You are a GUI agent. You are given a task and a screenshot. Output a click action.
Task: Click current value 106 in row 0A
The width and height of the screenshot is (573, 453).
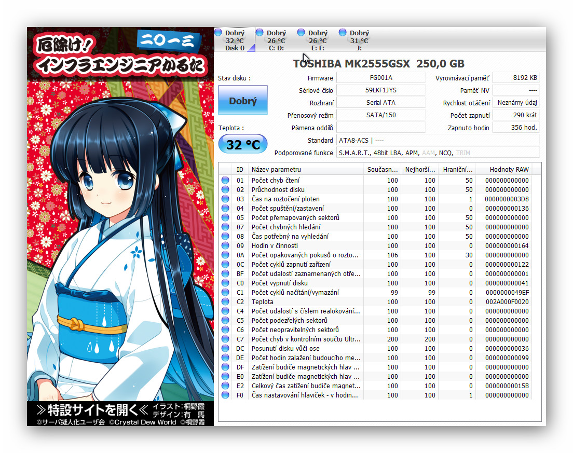click(392, 255)
